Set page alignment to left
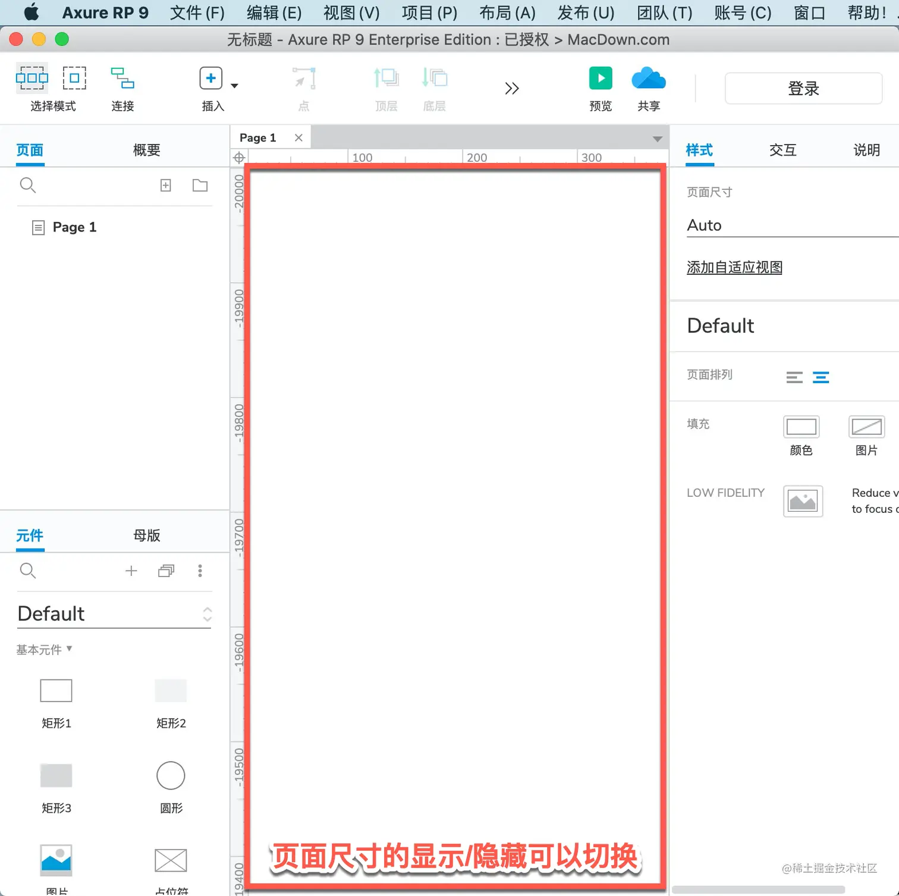 [x=794, y=377]
